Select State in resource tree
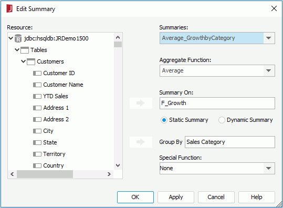Image resolution: width=283 pixels, height=208 pixels. tap(50, 143)
